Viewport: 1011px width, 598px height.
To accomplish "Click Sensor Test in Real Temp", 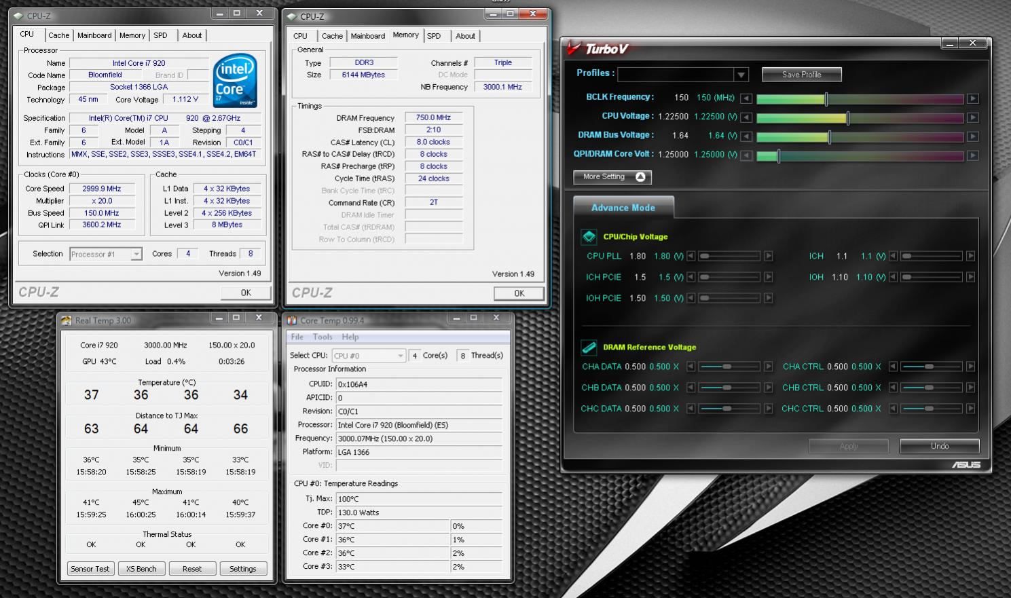I will (x=90, y=569).
